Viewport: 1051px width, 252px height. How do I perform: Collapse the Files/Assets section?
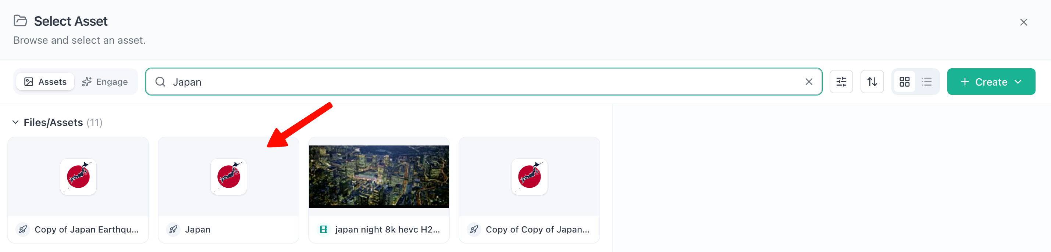tap(15, 122)
